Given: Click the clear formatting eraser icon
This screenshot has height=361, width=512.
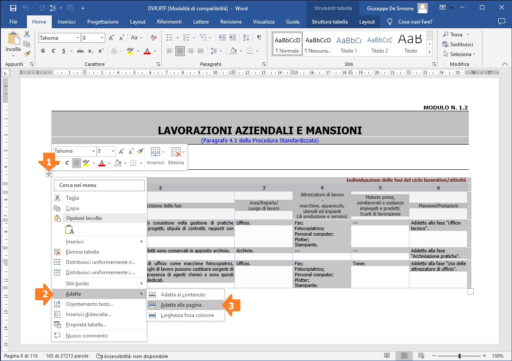Looking at the screenshot, I should pyautogui.click(x=154, y=38).
